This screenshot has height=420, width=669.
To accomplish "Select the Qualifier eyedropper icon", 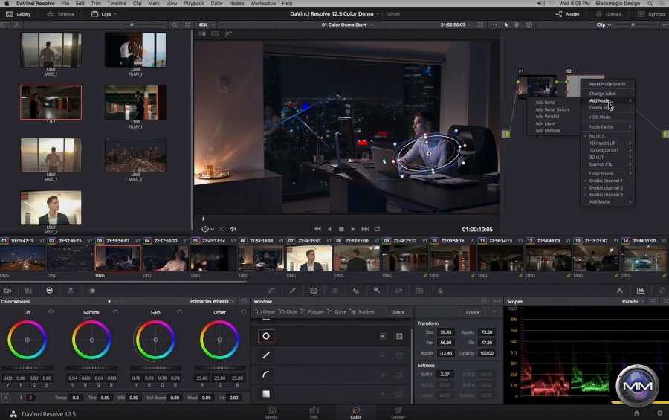I will (x=293, y=291).
